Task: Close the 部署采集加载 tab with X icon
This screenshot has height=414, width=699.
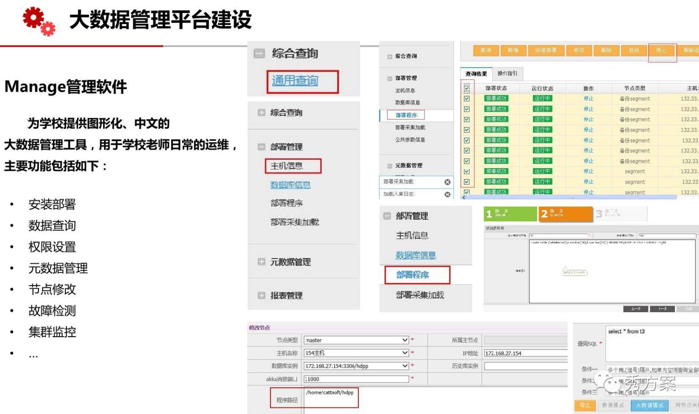Action: (447, 182)
